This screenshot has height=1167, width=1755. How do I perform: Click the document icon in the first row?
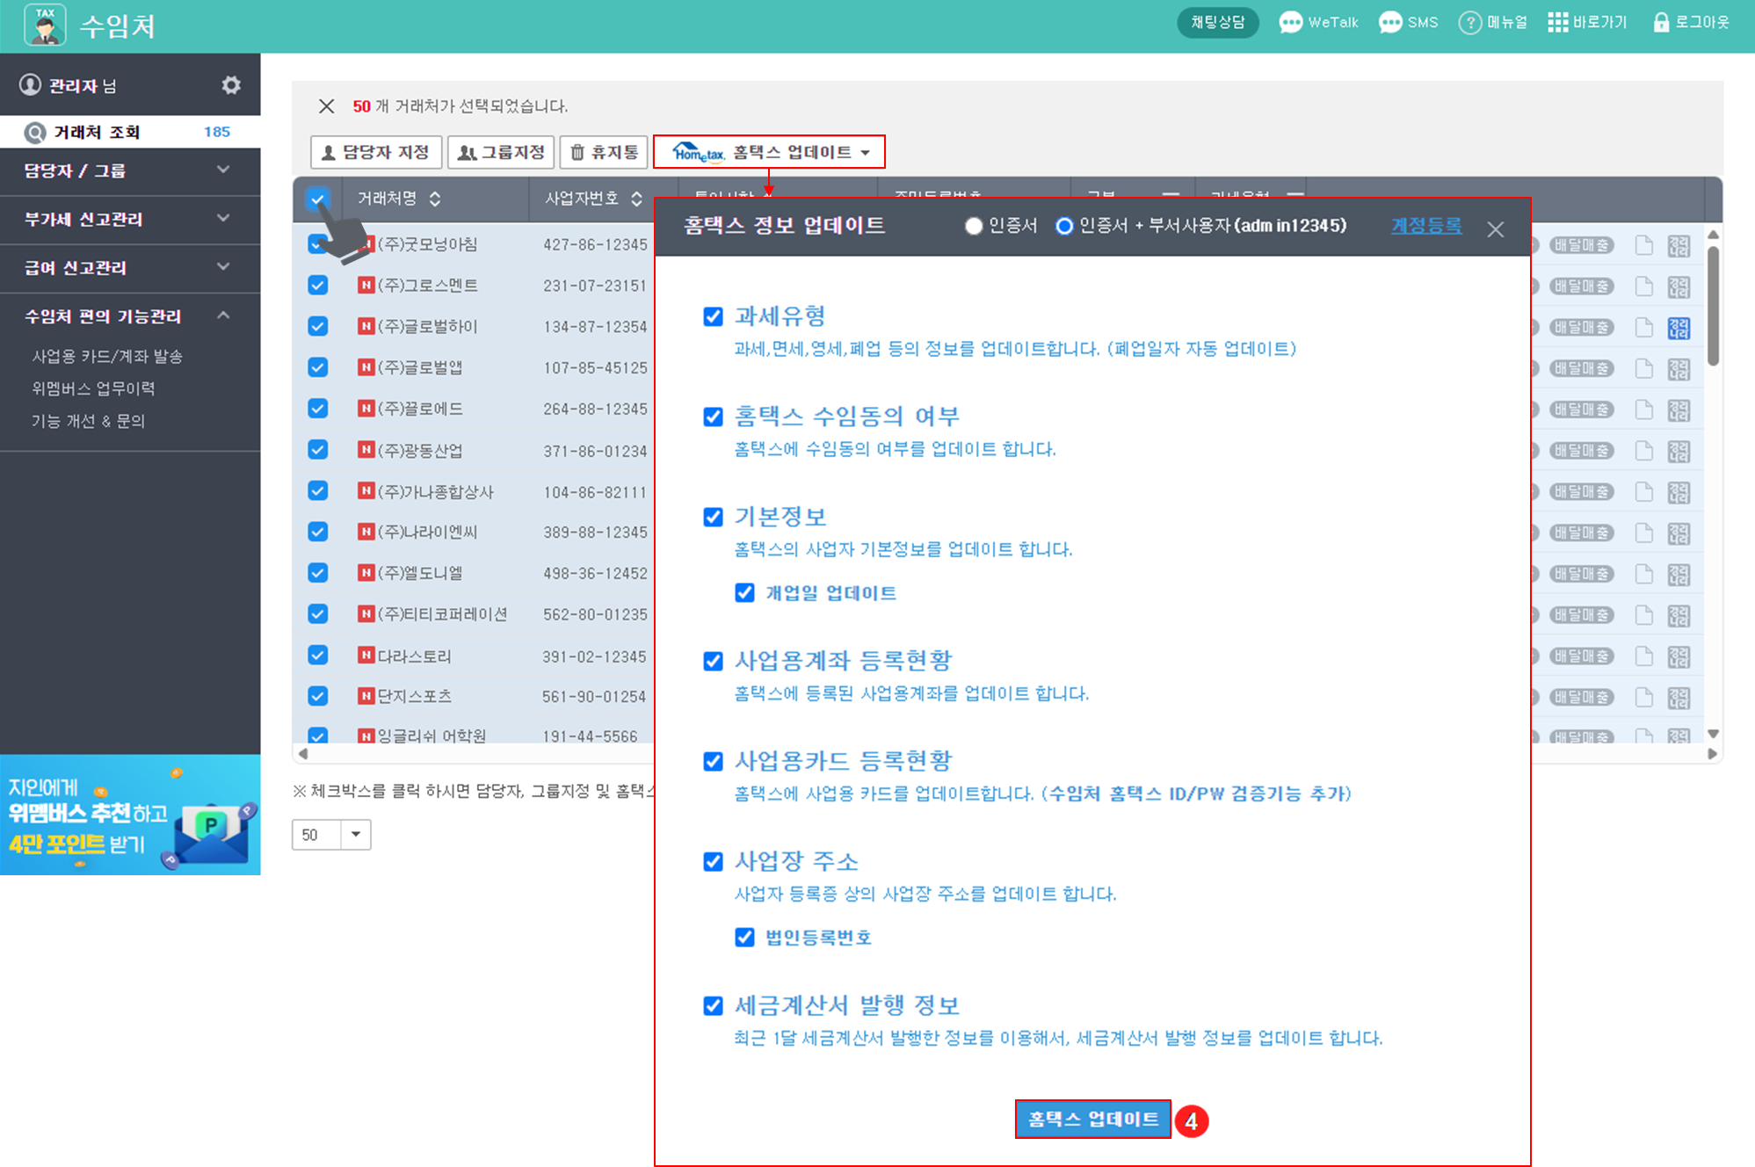click(1643, 245)
